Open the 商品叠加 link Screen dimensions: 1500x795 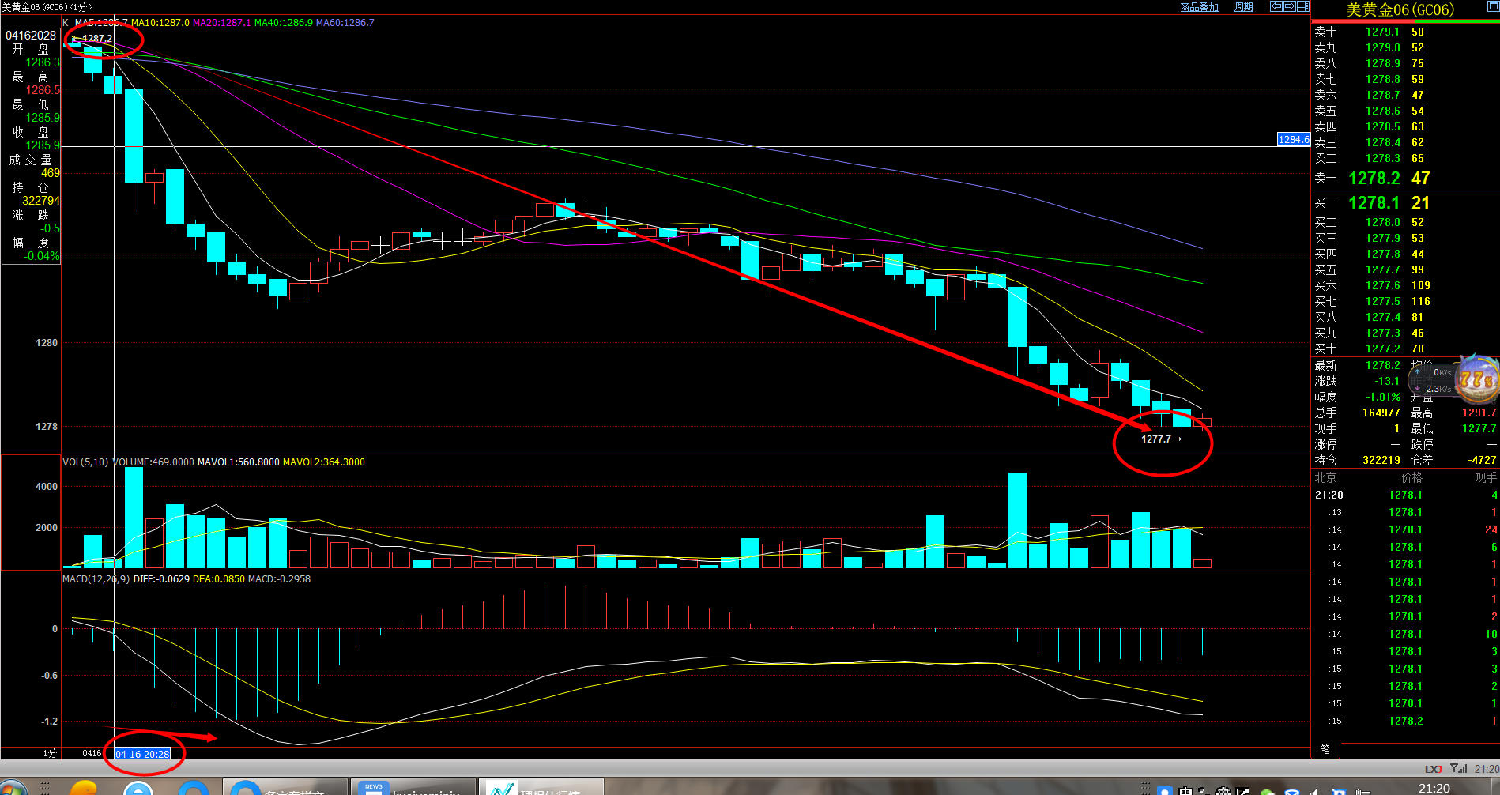coord(1199,7)
